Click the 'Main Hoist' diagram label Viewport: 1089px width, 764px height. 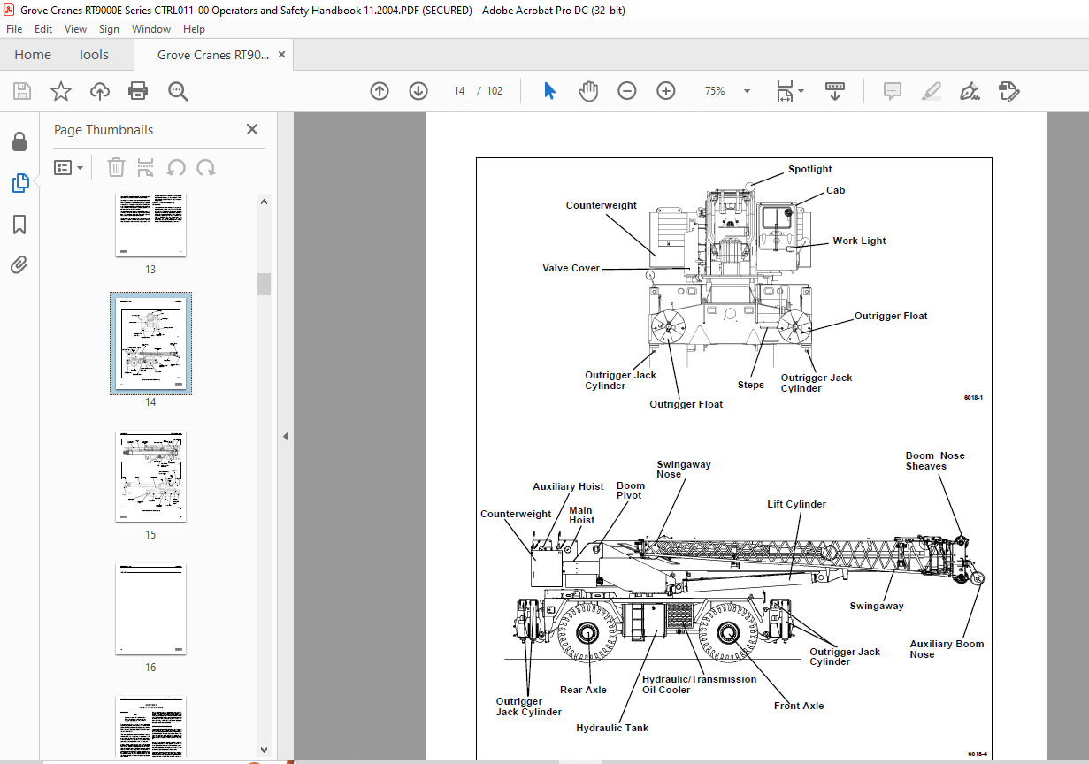click(x=581, y=516)
